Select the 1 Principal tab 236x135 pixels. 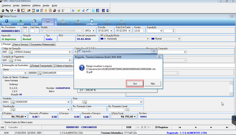click(6, 44)
